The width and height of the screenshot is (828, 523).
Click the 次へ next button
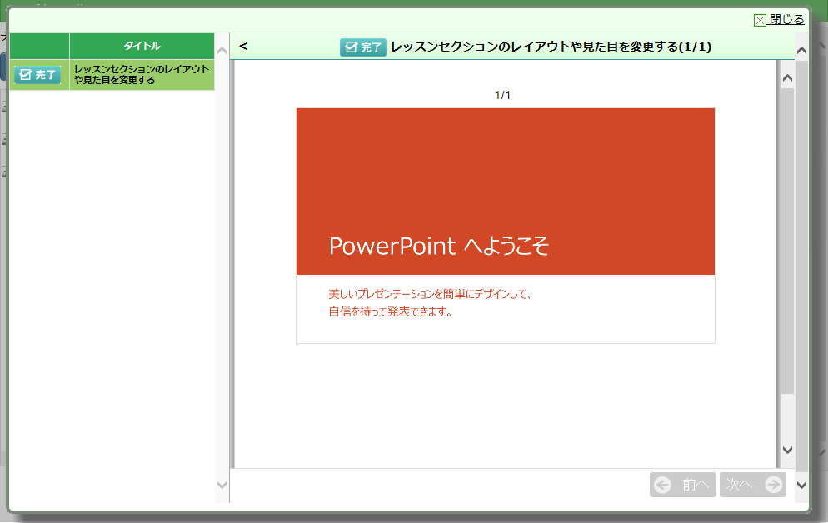pos(753,485)
